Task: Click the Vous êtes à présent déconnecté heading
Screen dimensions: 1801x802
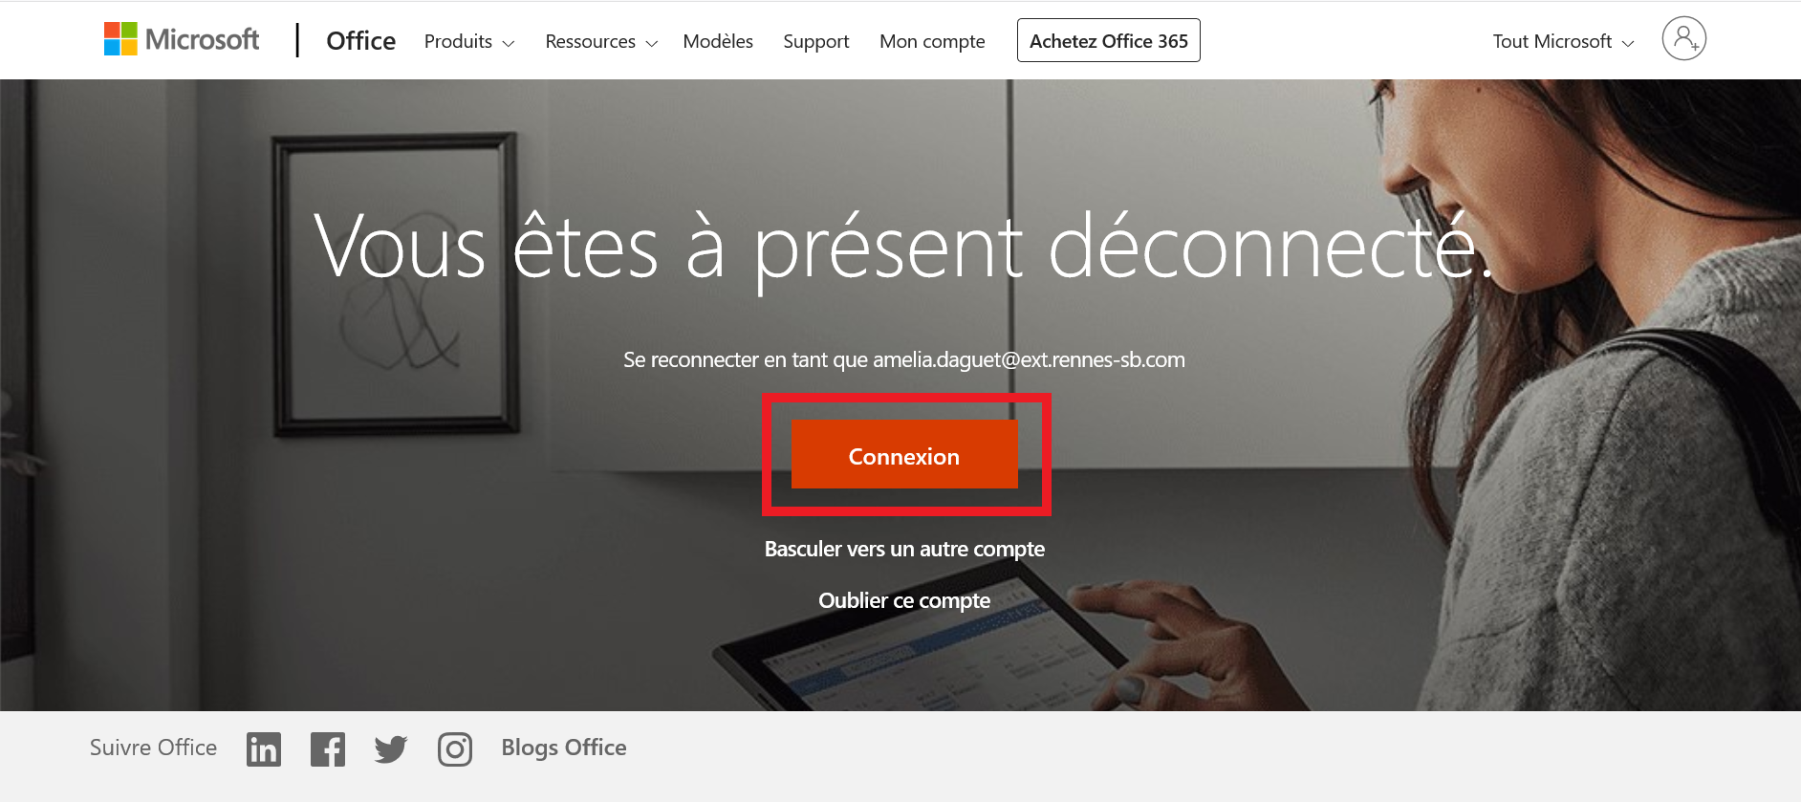Action: pyautogui.click(x=904, y=247)
